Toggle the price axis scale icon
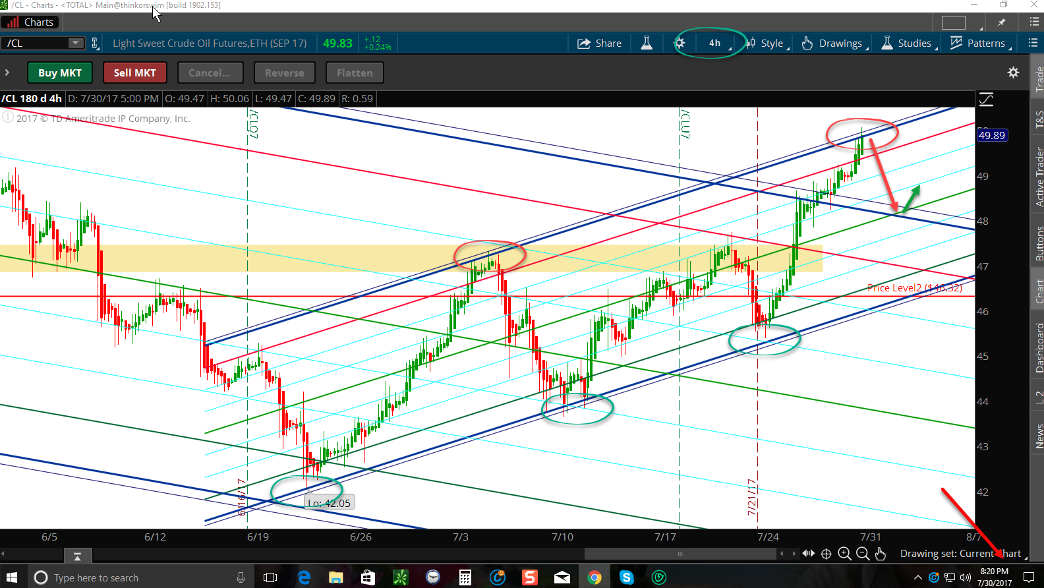This screenshot has height=588, width=1044. click(986, 100)
